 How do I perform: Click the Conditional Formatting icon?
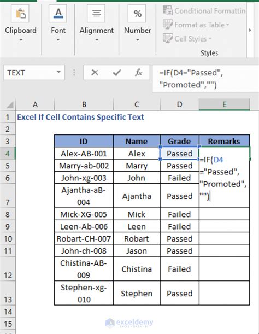point(168,10)
